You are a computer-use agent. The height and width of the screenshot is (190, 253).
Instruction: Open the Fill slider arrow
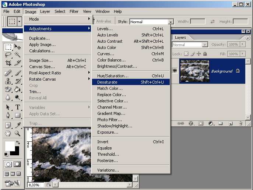(243, 54)
